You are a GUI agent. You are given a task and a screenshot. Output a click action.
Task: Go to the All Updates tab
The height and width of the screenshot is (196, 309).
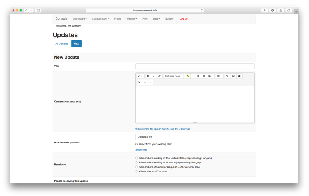62,44
